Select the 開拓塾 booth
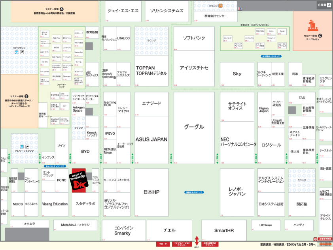 (x=302, y=205)
